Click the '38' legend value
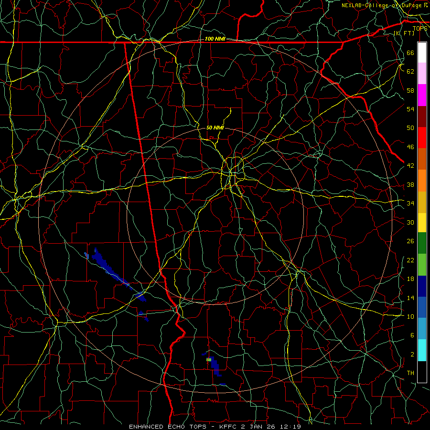430x430 pixels. pos(410,184)
